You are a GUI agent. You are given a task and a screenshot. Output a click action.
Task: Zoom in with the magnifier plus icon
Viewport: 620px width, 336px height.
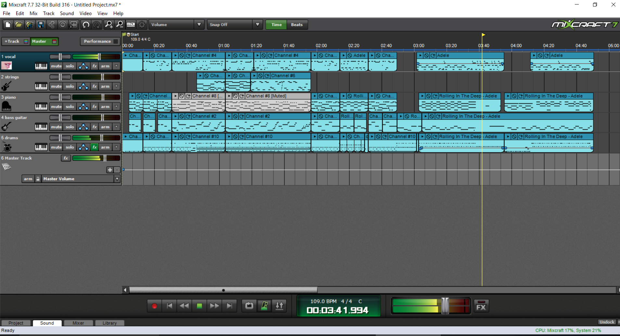point(108,25)
